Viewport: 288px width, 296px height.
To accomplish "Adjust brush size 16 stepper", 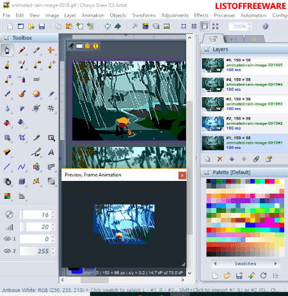I will click(53, 215).
